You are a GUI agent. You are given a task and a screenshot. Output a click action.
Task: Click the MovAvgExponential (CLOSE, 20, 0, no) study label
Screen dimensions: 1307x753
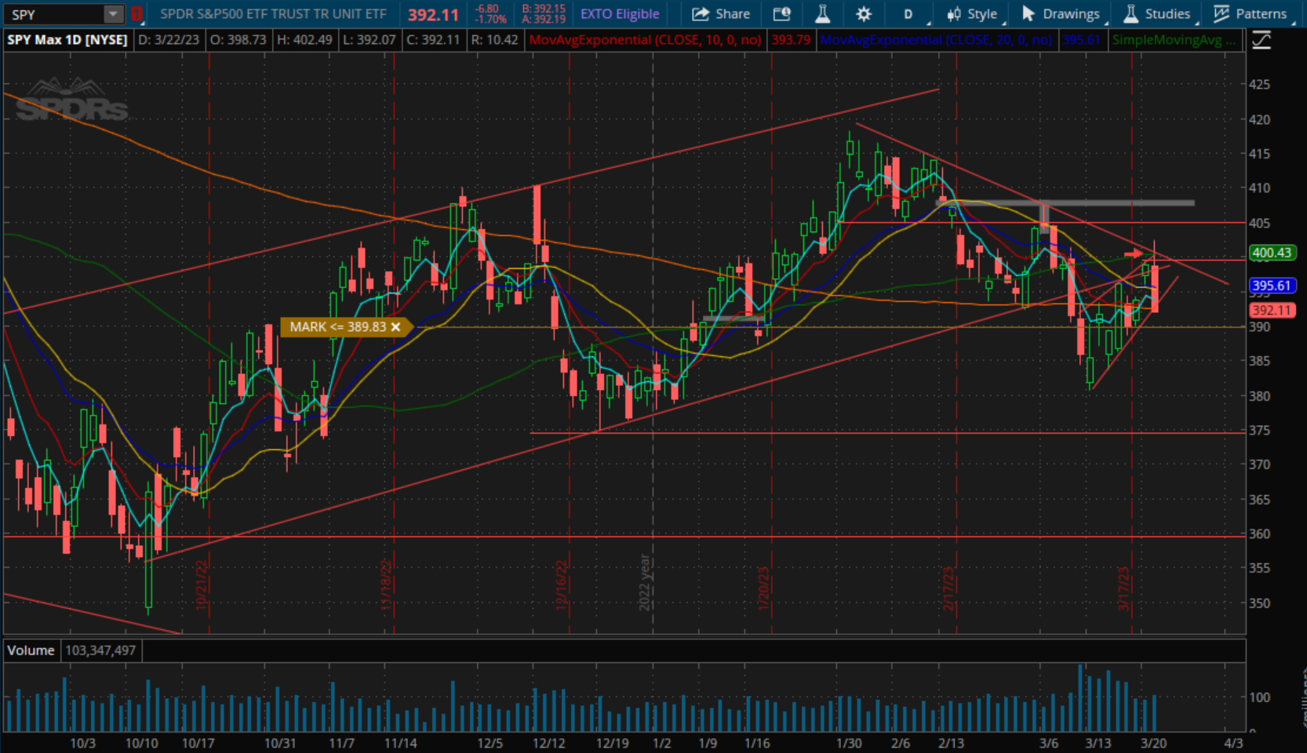tap(937, 40)
